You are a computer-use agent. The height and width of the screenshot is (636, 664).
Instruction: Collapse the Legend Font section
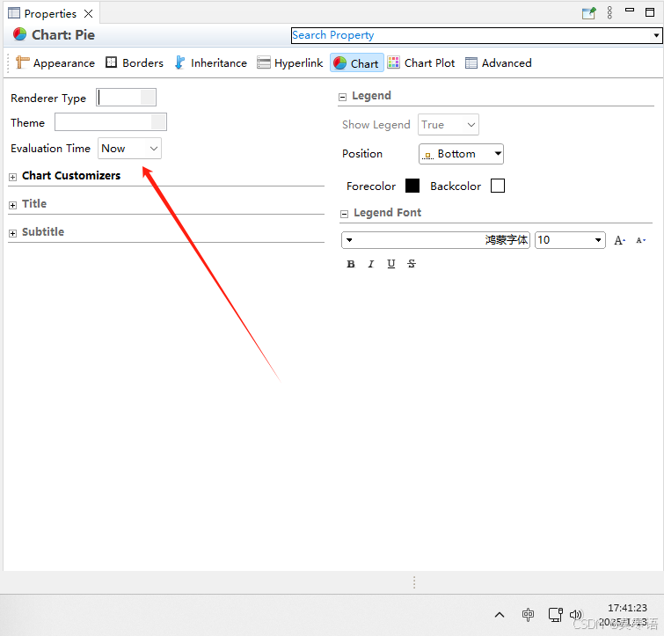click(x=344, y=214)
